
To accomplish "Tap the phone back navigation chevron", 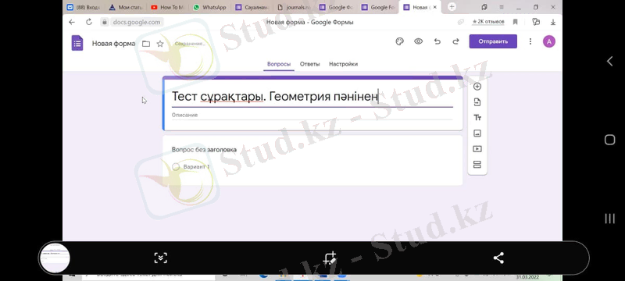I will (x=609, y=62).
